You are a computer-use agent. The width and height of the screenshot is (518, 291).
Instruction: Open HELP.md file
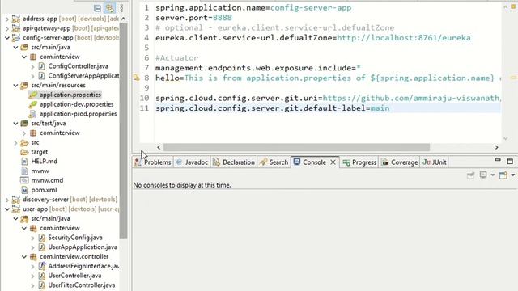[44, 162]
